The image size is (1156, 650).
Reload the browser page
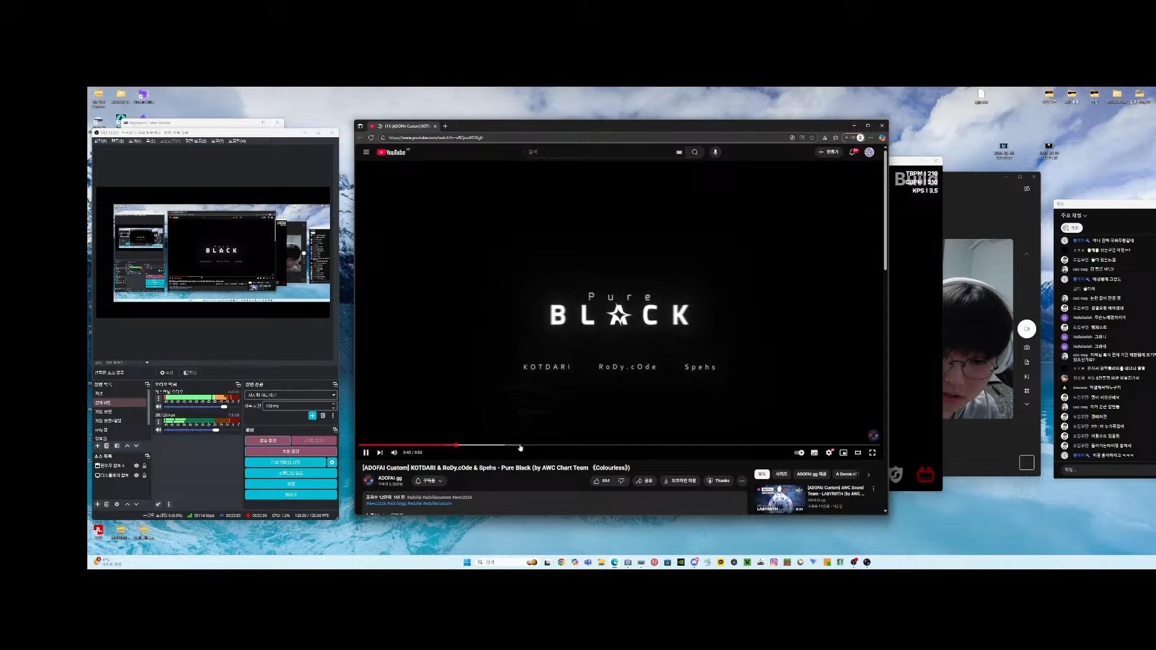click(x=371, y=138)
